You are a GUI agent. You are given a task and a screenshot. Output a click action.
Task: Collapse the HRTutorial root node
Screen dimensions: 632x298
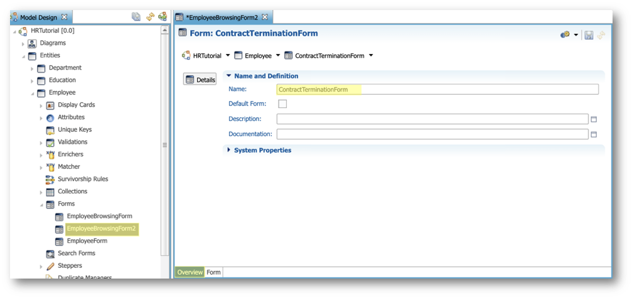pyautogui.click(x=14, y=31)
